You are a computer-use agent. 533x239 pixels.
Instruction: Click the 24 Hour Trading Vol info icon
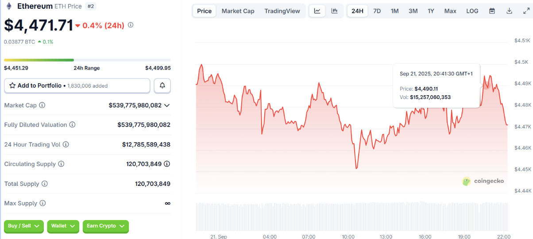(66, 144)
